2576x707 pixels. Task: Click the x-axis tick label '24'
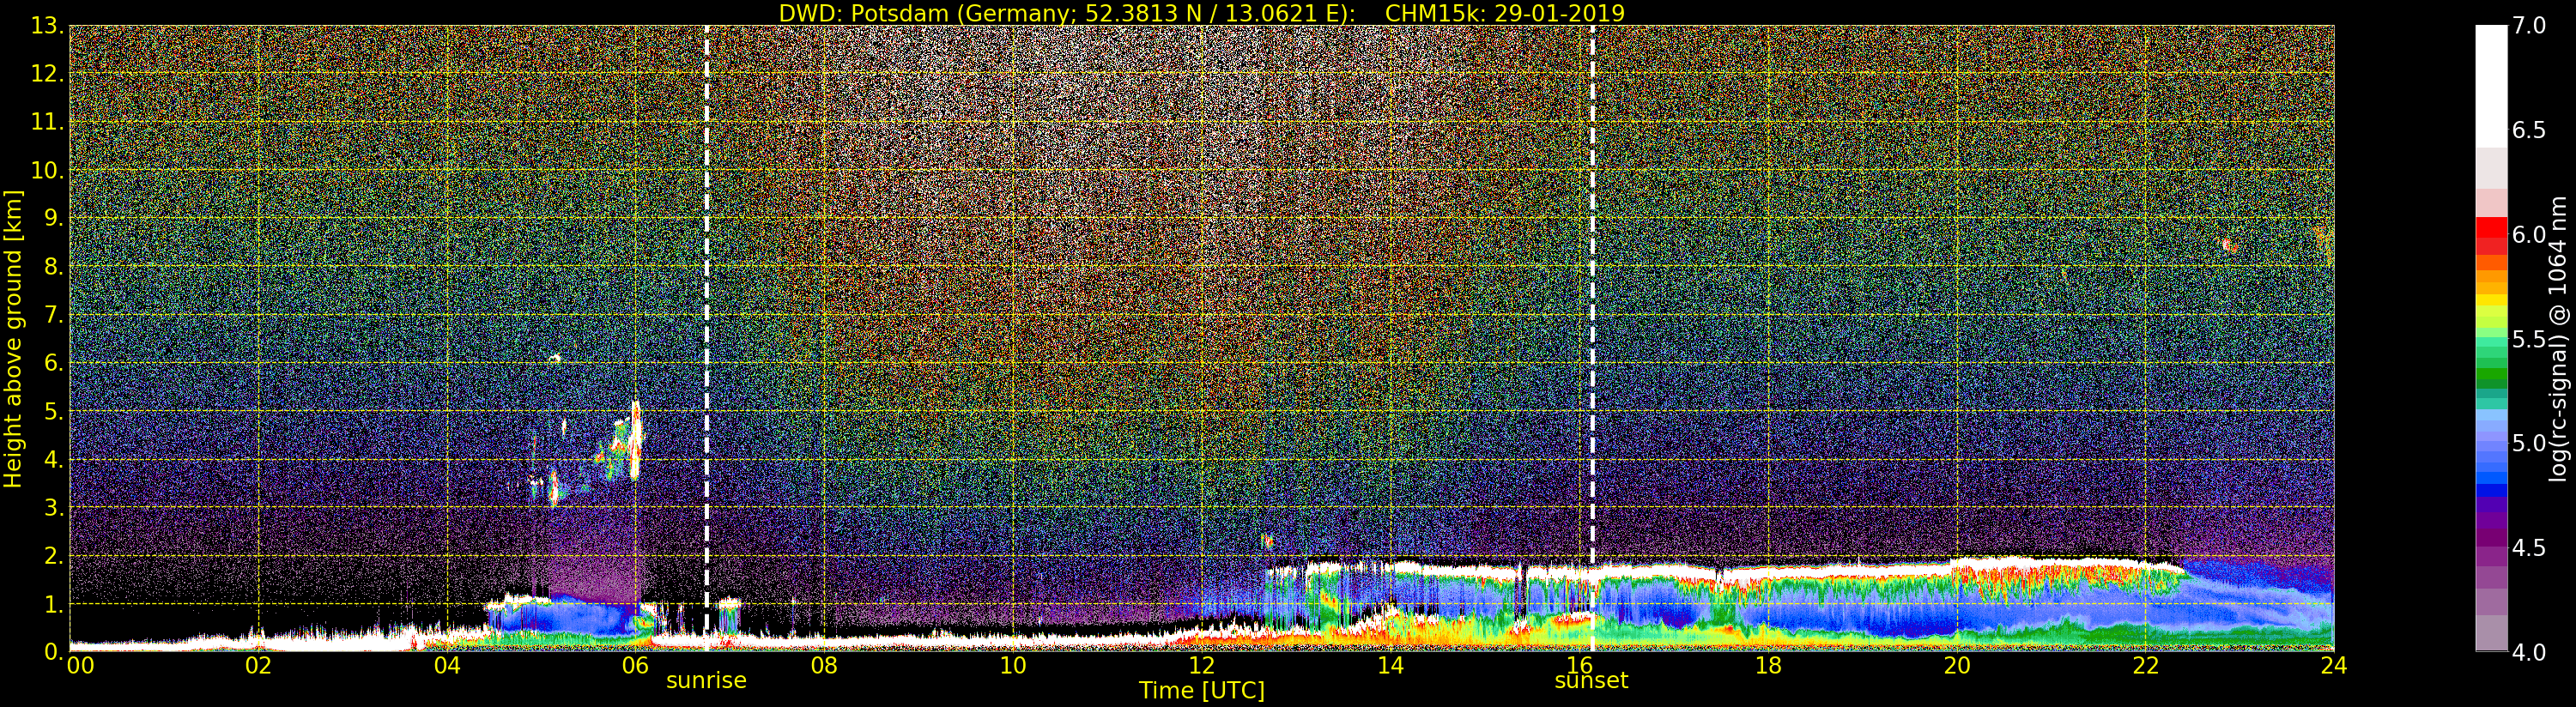(x=2333, y=665)
